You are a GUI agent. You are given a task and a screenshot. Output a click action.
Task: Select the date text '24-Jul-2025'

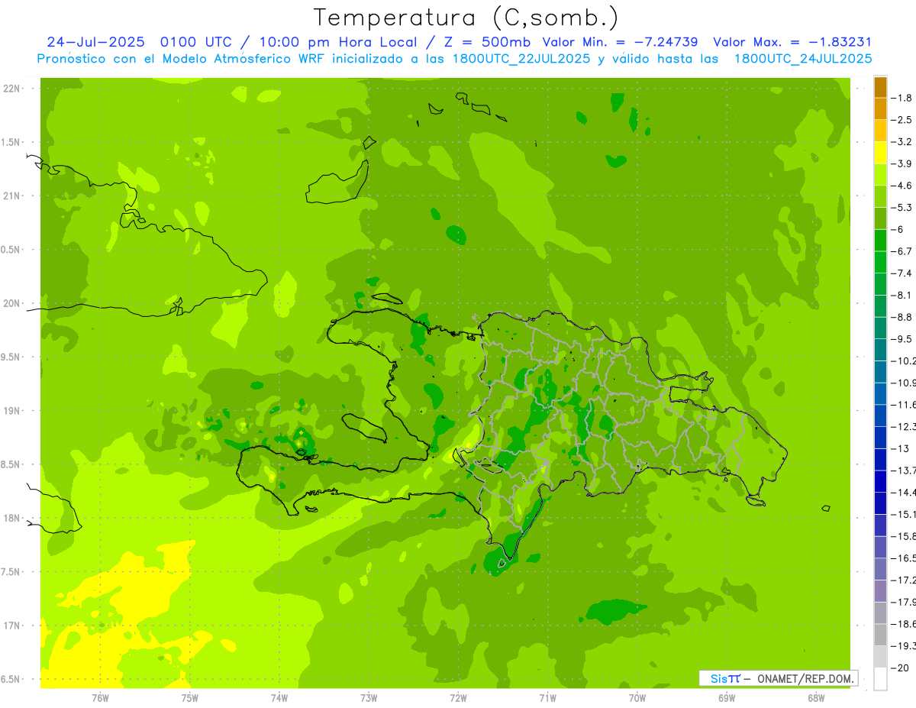[x=98, y=42]
